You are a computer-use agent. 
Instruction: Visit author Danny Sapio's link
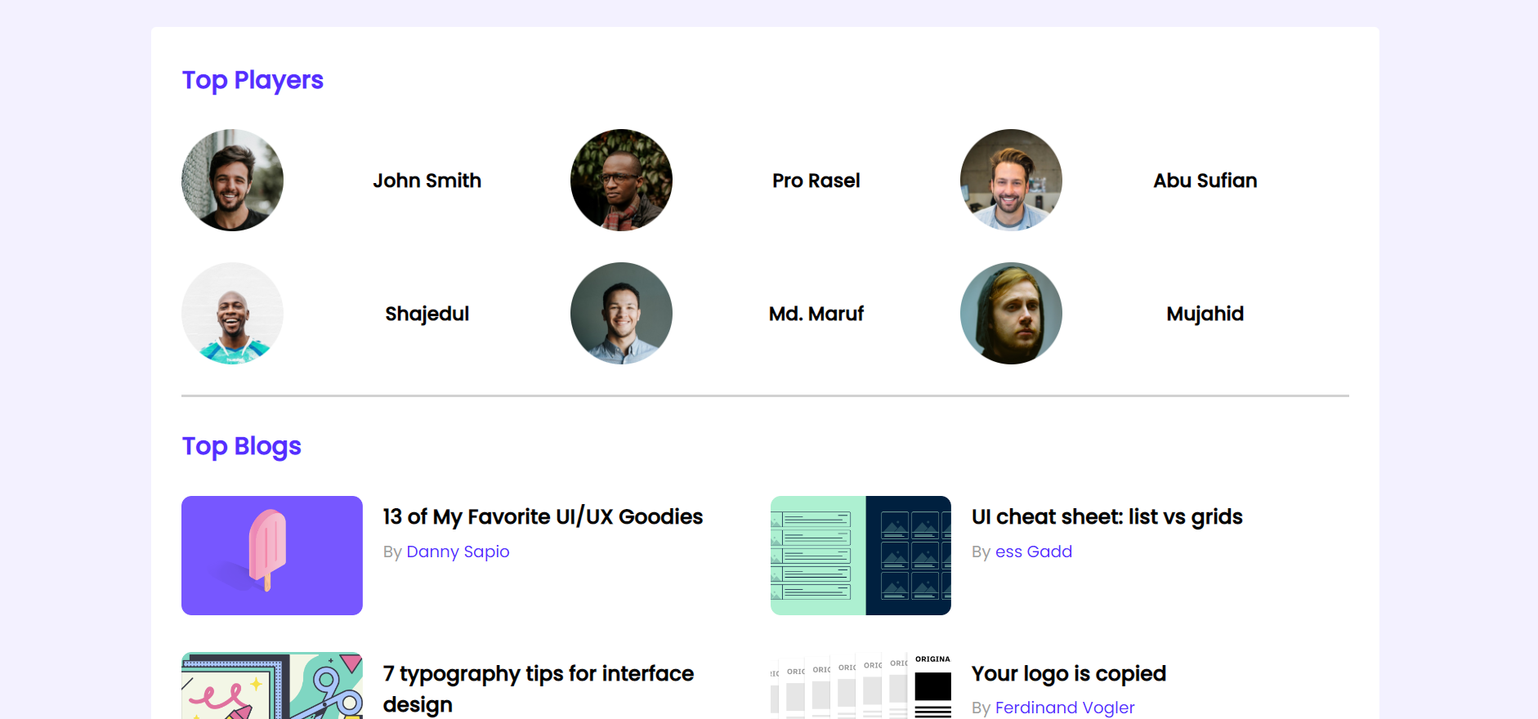(x=458, y=552)
